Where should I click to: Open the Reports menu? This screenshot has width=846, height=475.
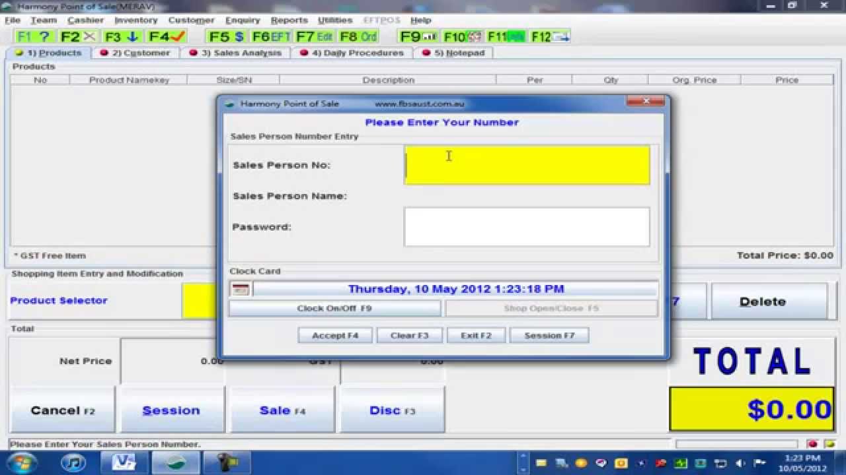tap(289, 20)
